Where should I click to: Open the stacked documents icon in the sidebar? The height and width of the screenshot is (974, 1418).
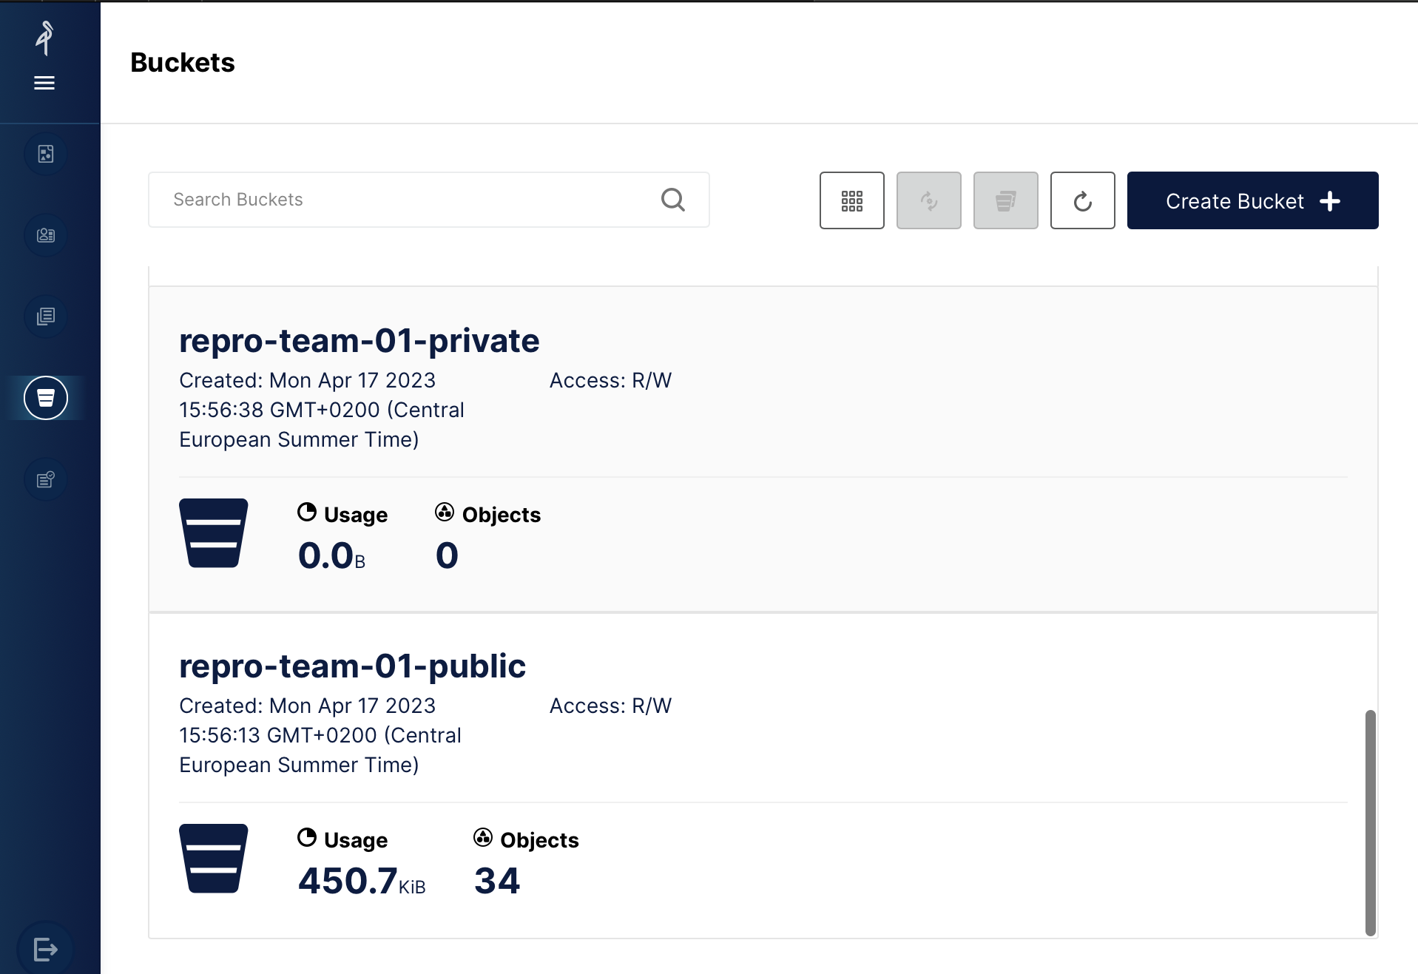[46, 317]
